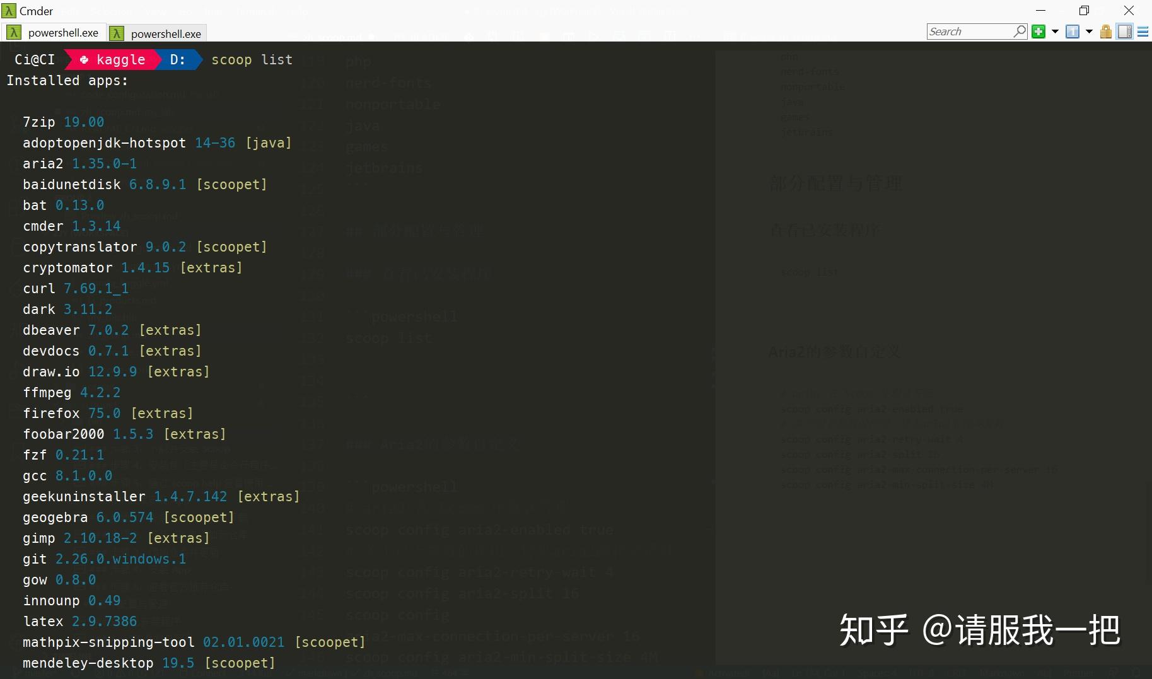1152x679 pixels.
Task: Click the blue console switcher icon
Action: click(x=1073, y=31)
